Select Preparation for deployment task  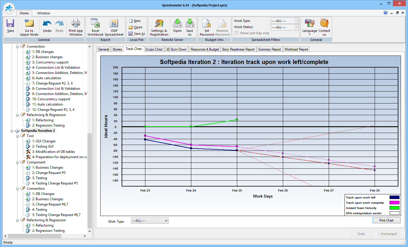tap(60, 157)
